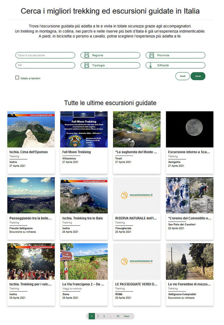Click escursionismo.it logo on LE PASSEGGIATE VERDI card

pos(137,262)
